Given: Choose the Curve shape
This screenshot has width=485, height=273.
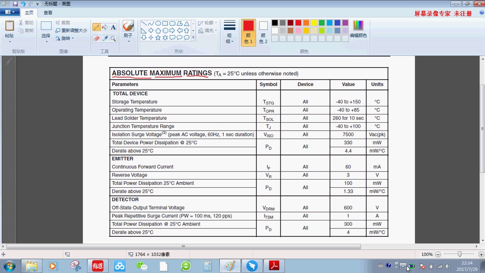Looking at the screenshot, I should coord(151,23).
